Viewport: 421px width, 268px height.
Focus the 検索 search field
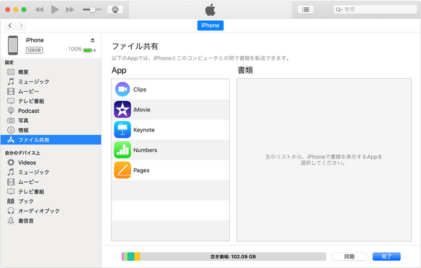pos(375,10)
